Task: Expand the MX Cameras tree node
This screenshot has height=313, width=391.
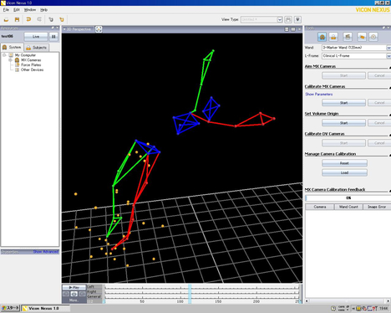Action: [10, 60]
